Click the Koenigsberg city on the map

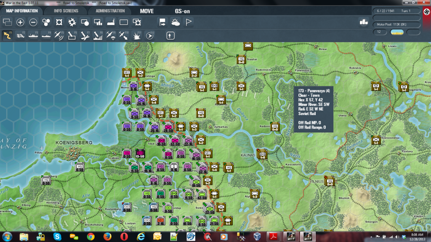(x=74, y=153)
